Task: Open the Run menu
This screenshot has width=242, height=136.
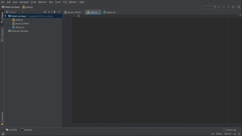Action: [51, 2]
